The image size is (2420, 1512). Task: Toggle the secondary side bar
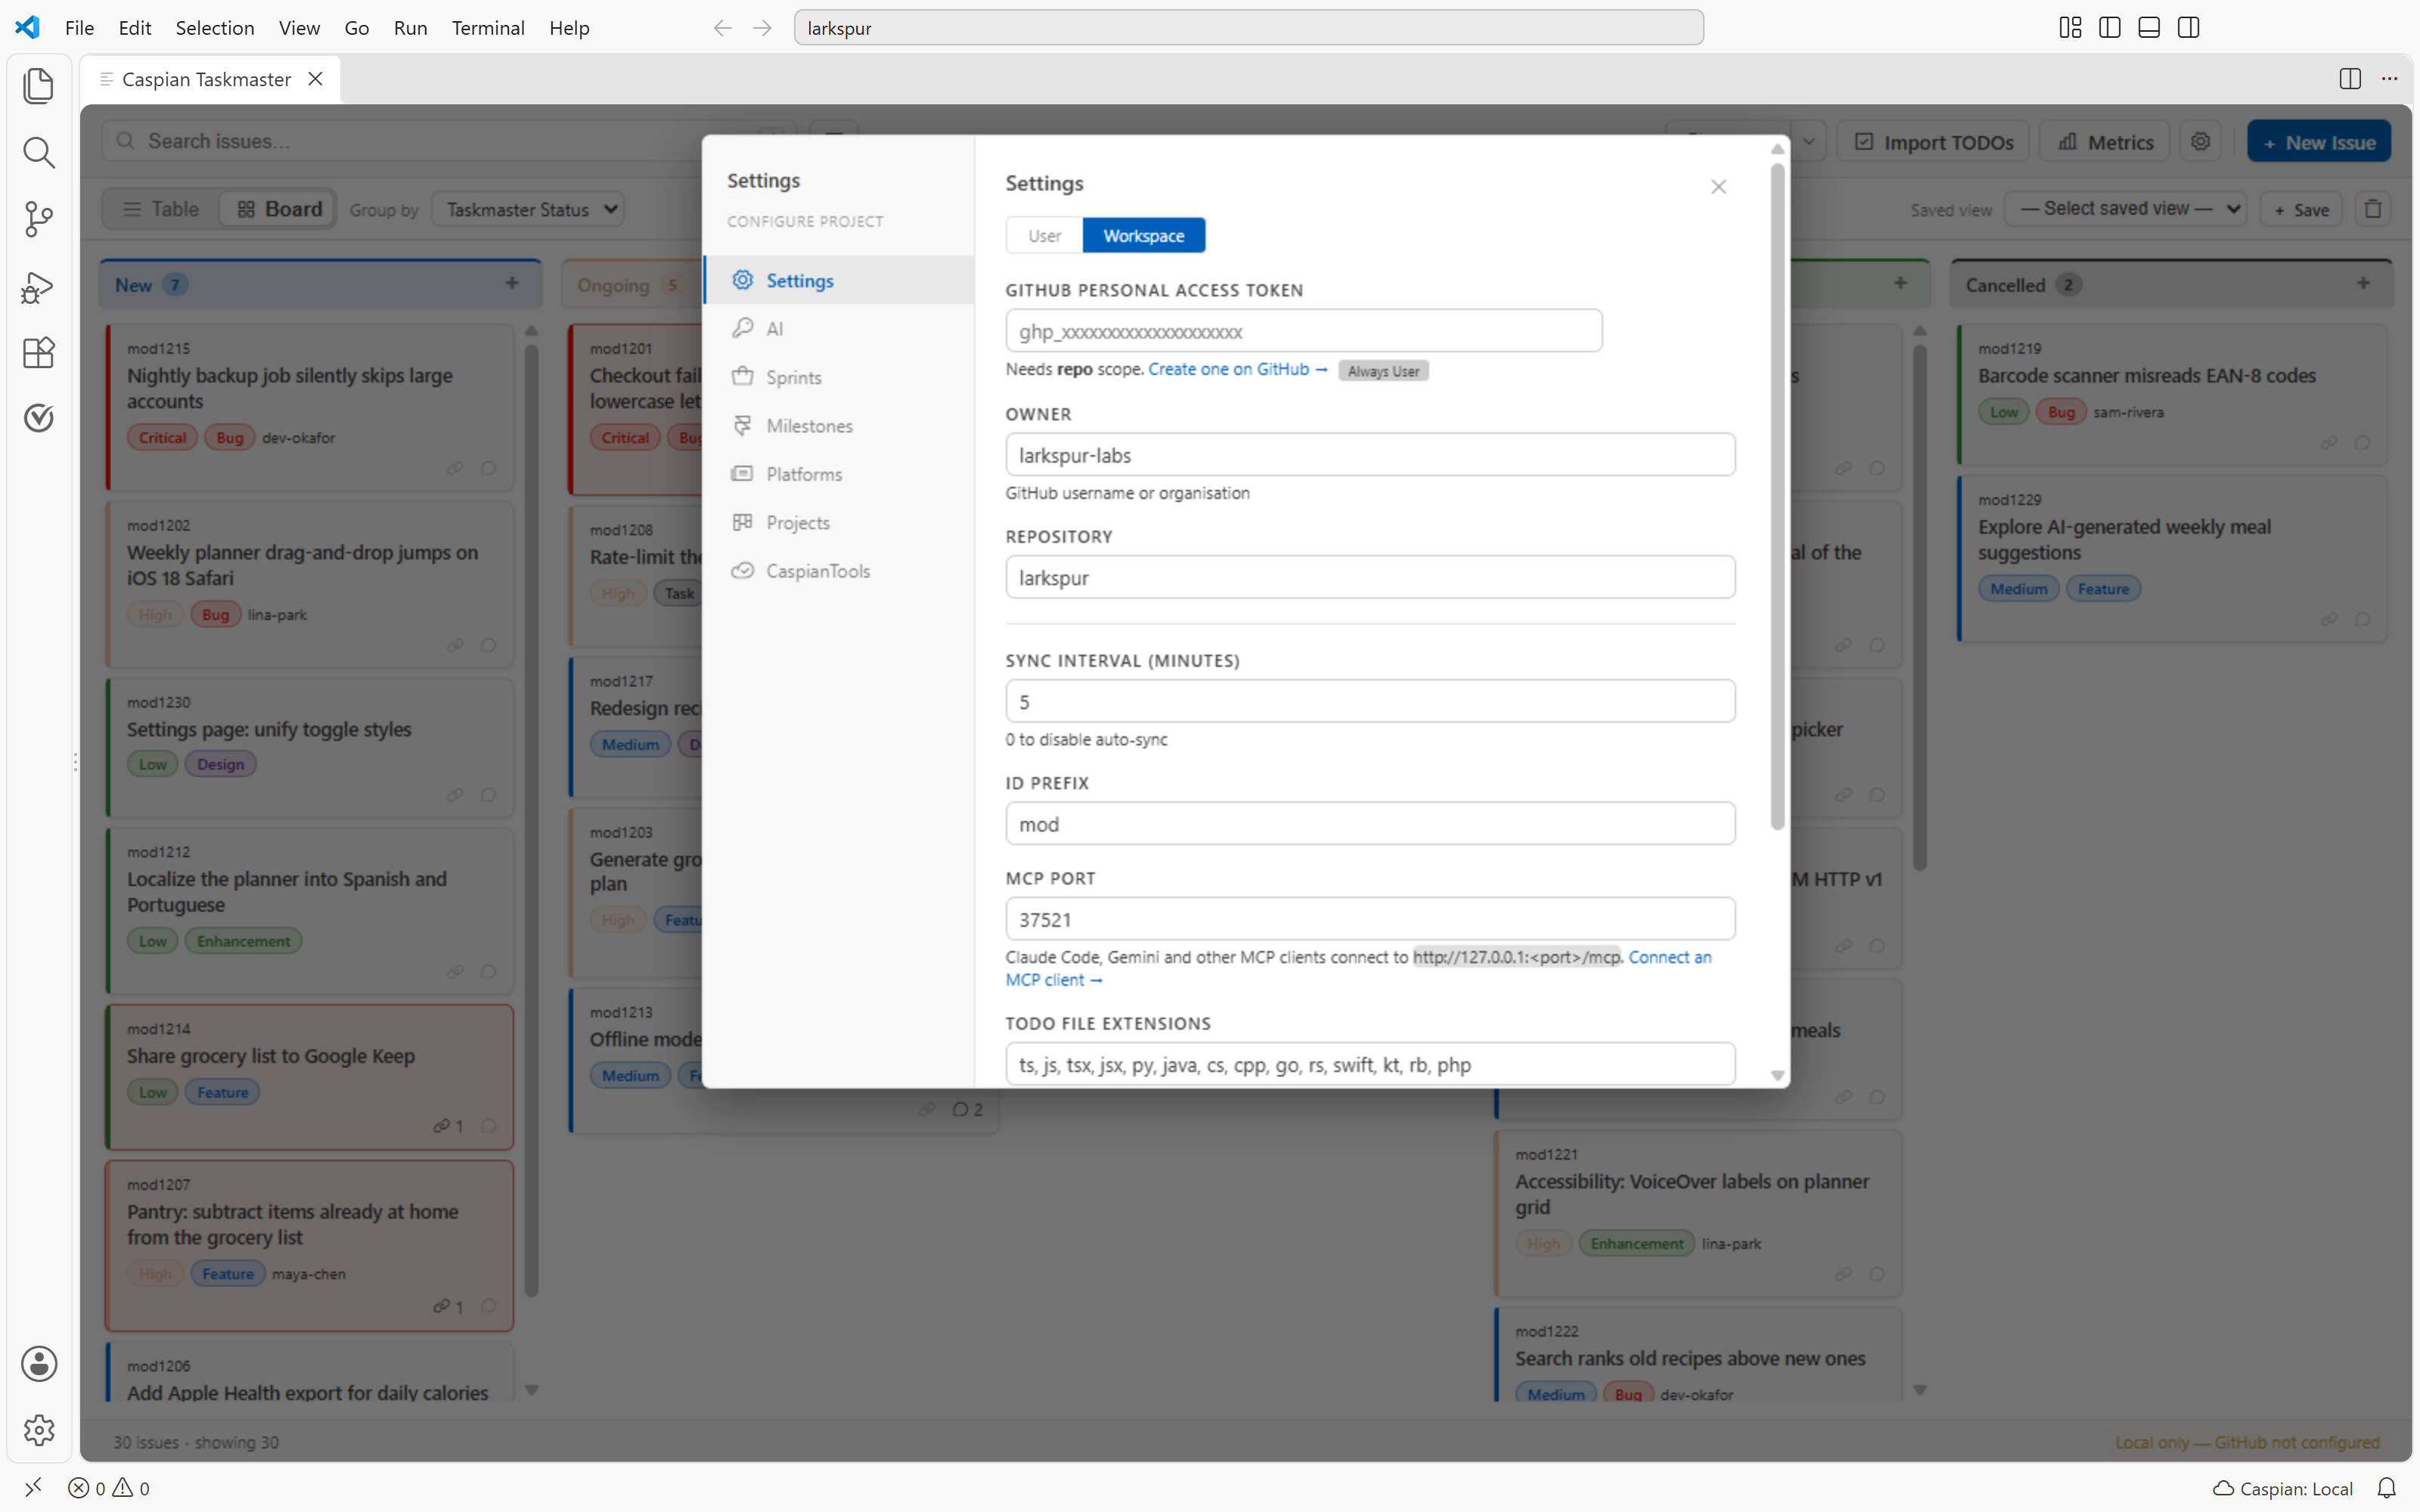(2188, 28)
